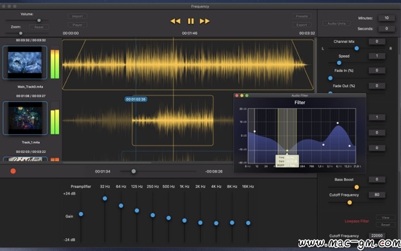This screenshot has height=251, width=401.
Task: Click the 00:01:46 timeline time label
Action: pos(190,33)
